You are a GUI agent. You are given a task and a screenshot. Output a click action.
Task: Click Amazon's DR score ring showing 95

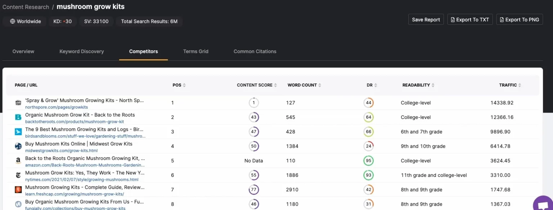pos(368,160)
